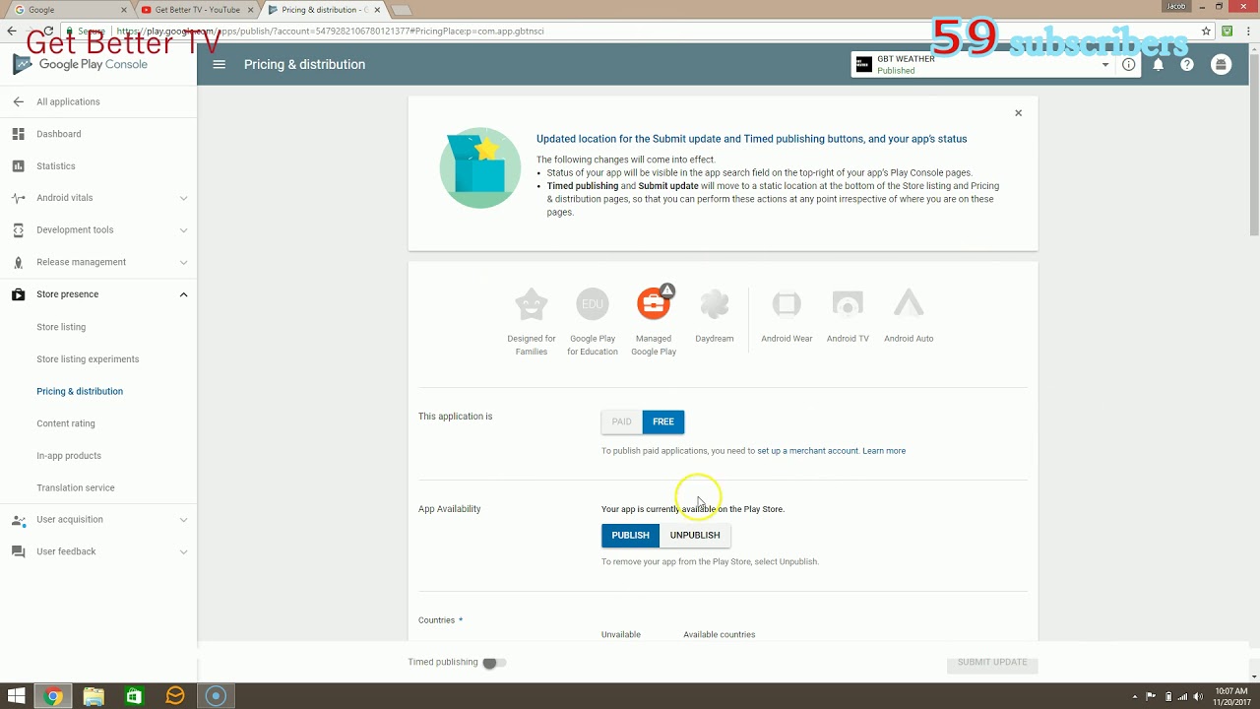Switch to Get Better TV YouTube tab
This screenshot has height=709, width=1260.
click(197, 10)
